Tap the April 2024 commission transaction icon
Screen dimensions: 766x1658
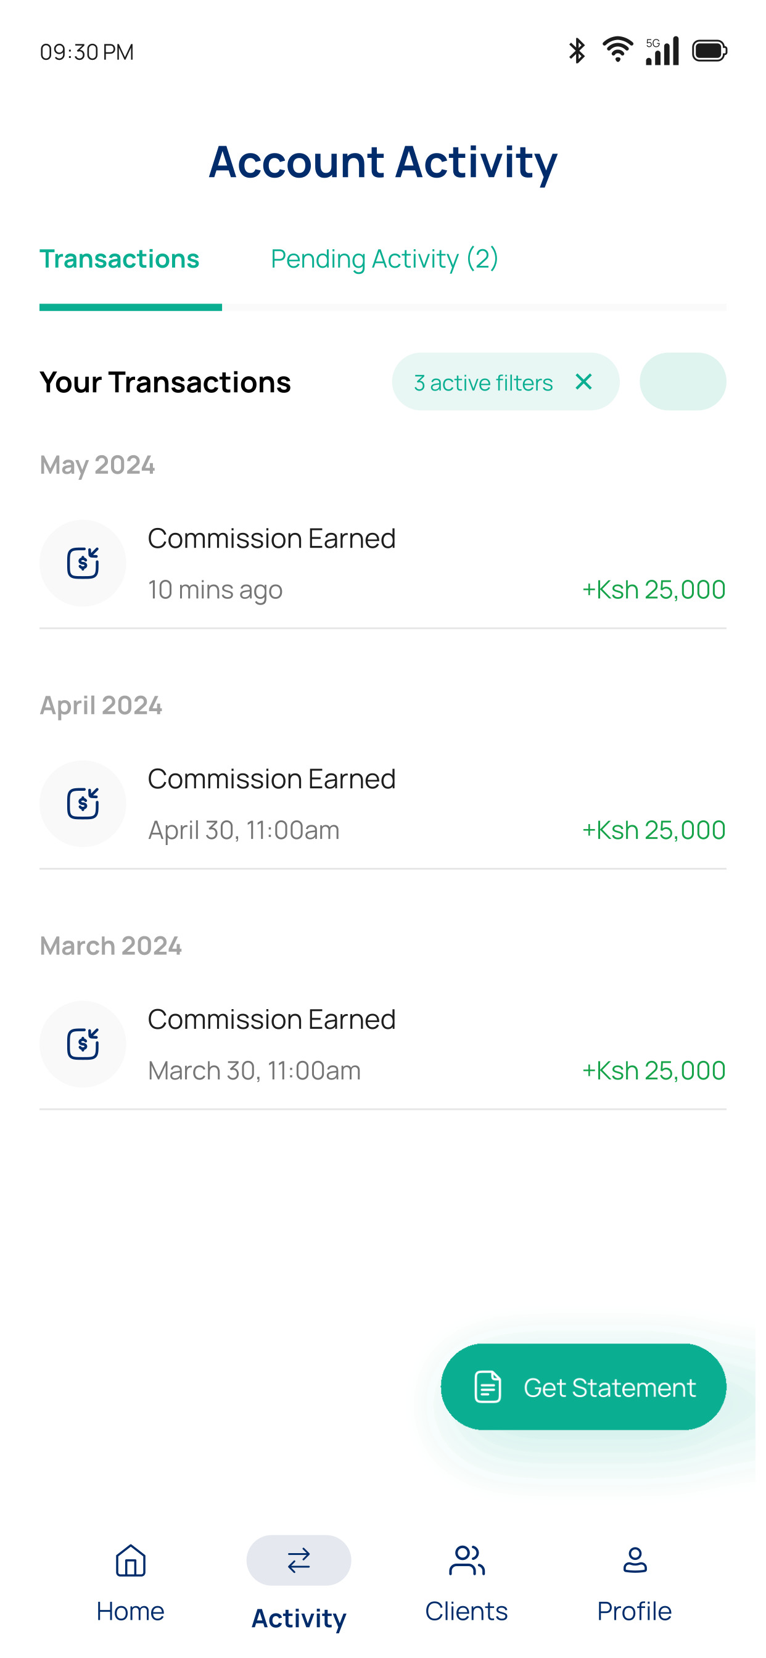pos(83,803)
